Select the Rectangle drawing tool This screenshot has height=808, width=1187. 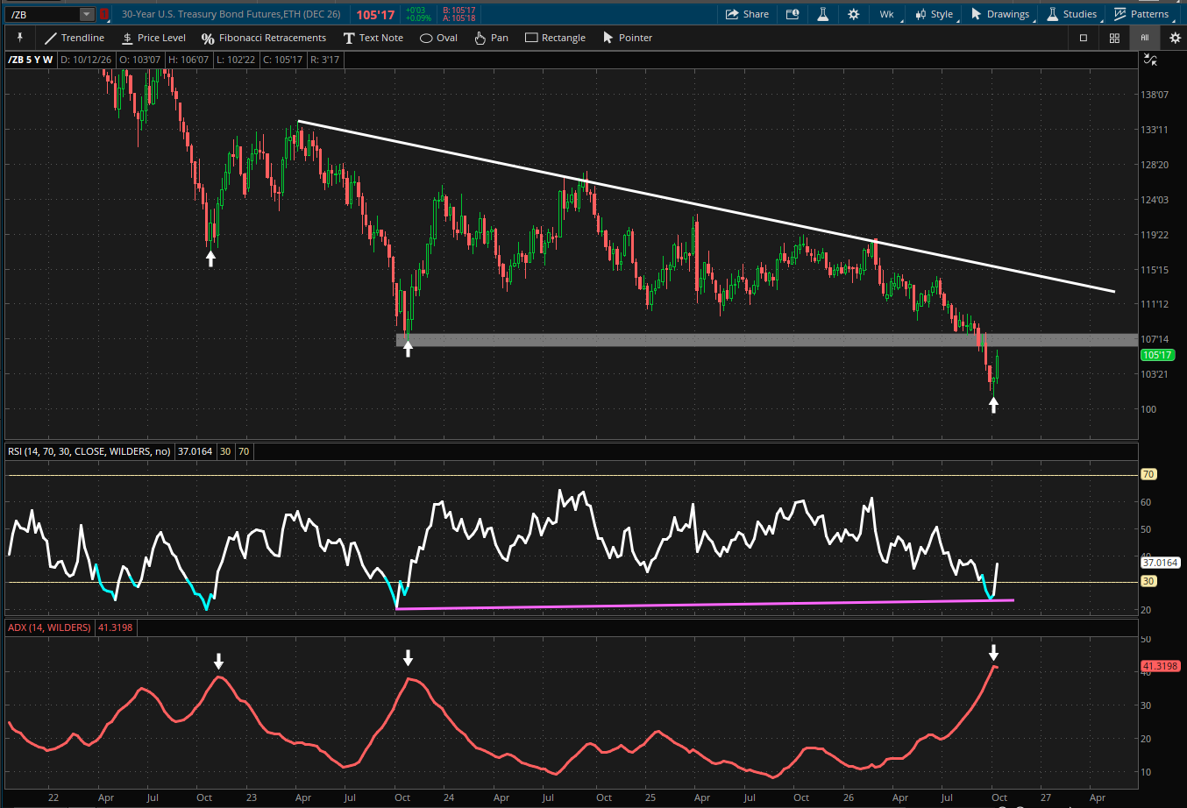[555, 38]
